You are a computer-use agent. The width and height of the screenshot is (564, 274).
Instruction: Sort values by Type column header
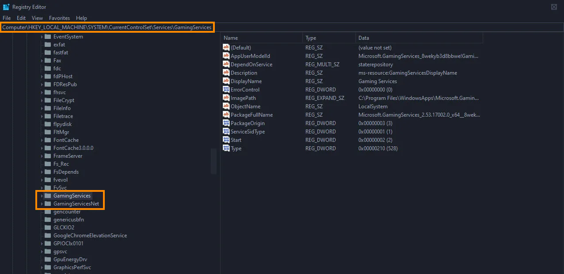(329, 38)
